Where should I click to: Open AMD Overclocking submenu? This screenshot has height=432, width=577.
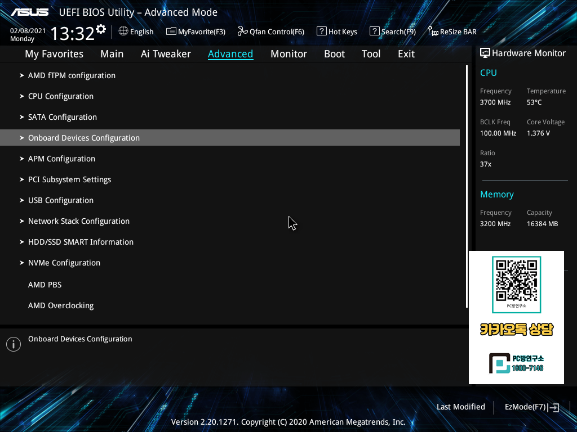[x=61, y=305]
